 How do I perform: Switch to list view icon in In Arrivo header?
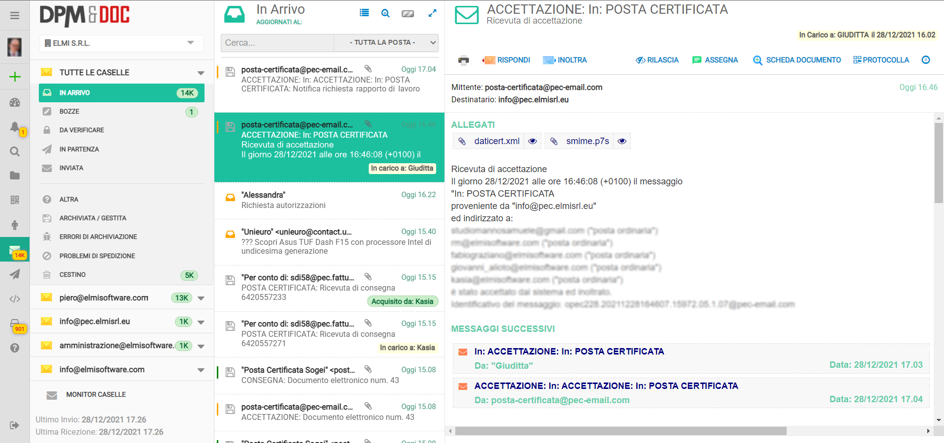coord(364,13)
